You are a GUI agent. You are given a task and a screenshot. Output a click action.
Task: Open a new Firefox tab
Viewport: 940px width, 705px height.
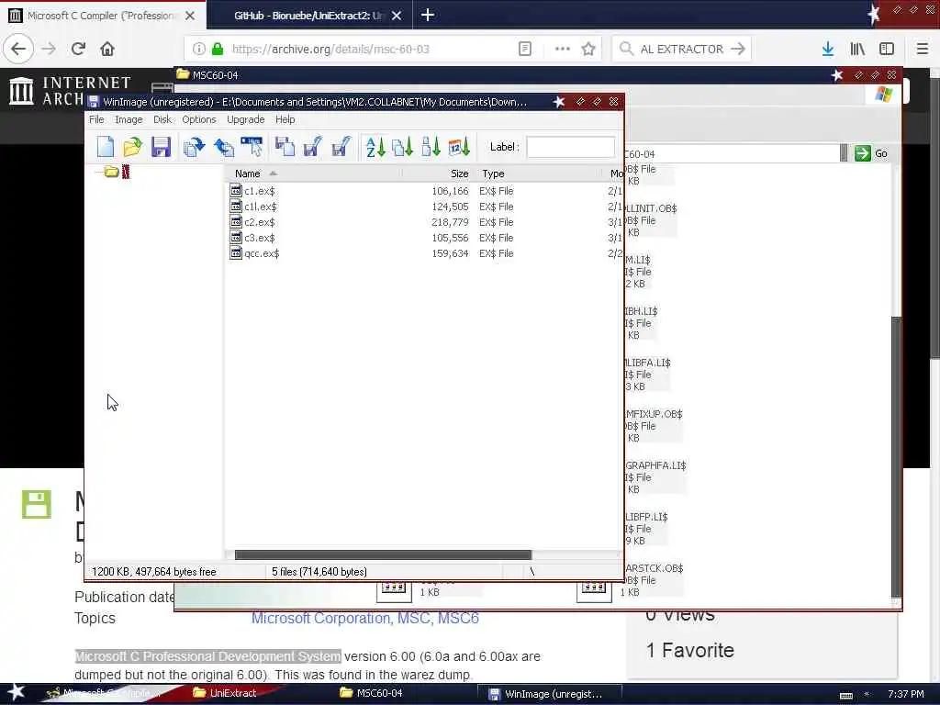tap(428, 15)
